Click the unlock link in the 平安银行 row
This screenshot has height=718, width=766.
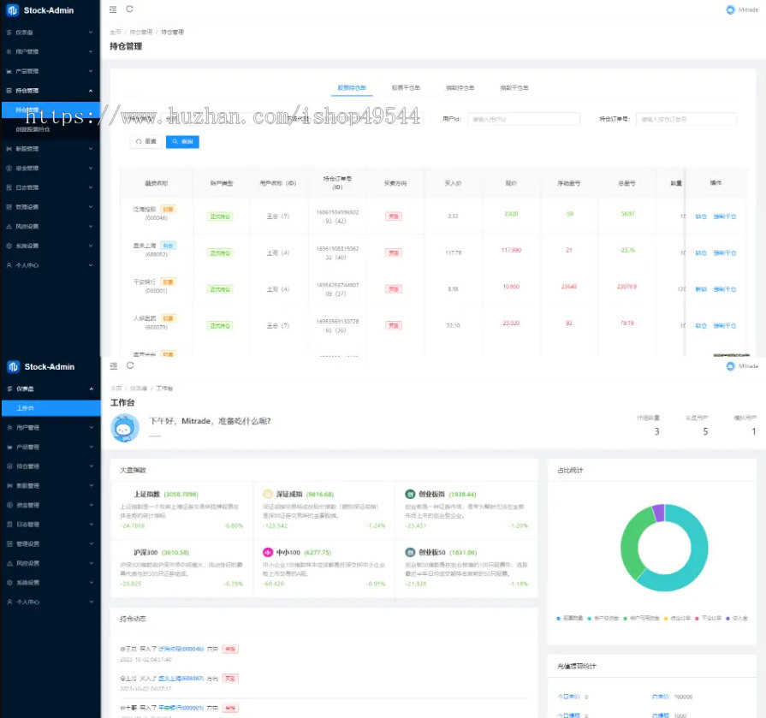[x=701, y=289]
